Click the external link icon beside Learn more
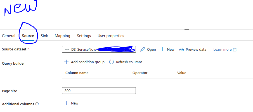Viewport: 253px width, 112px height. point(235,50)
